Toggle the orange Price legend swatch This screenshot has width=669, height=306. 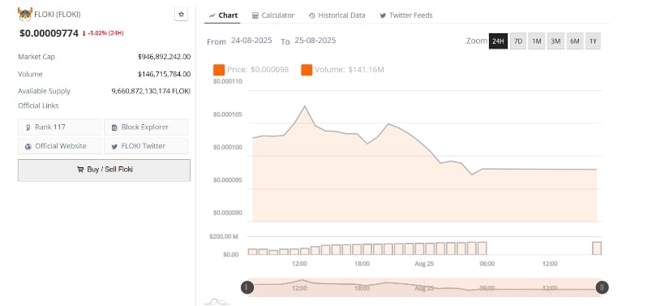(x=219, y=70)
